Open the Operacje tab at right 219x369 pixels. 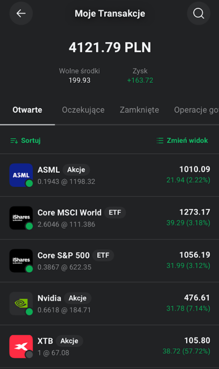[196, 110]
